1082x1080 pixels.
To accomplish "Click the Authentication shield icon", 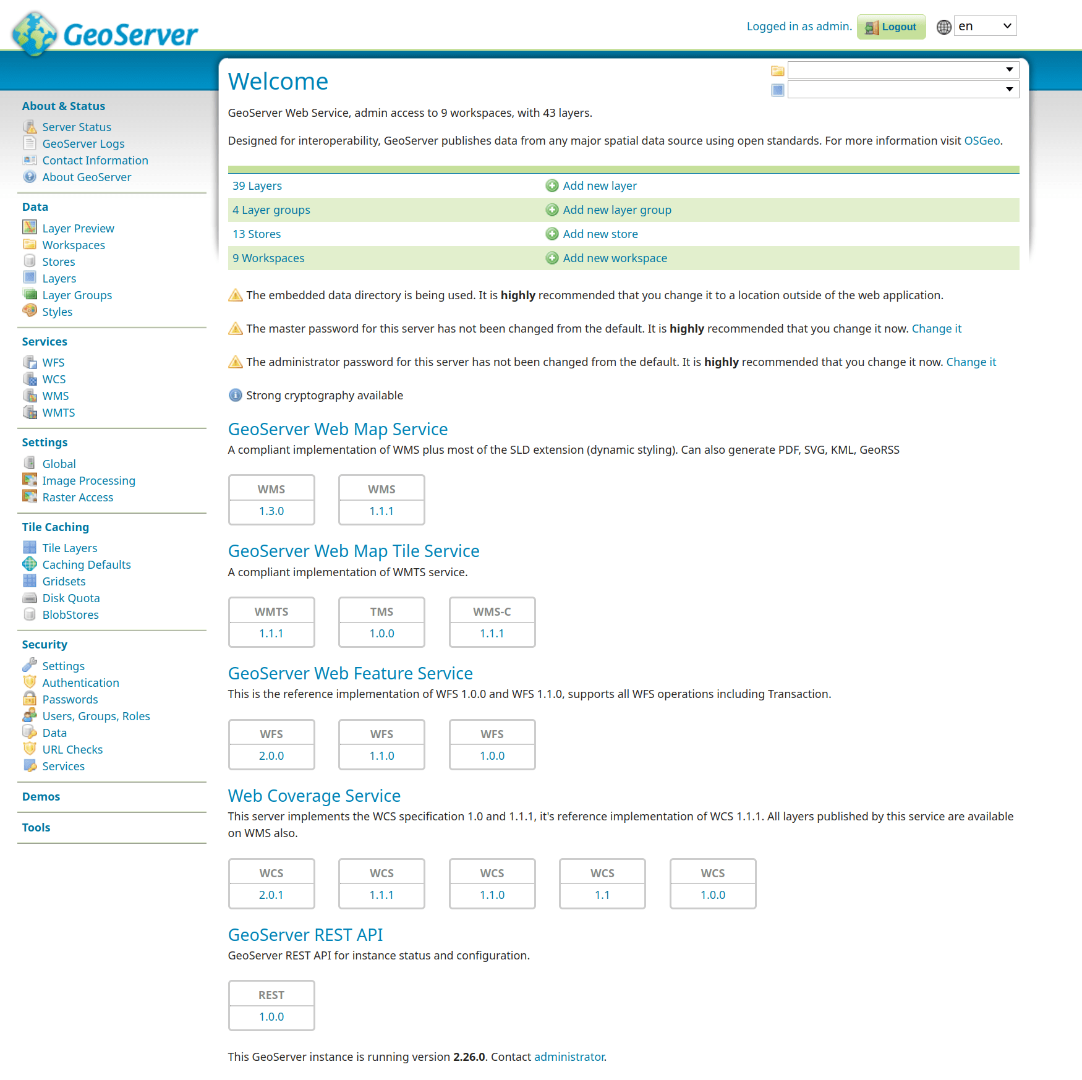I will coord(30,682).
